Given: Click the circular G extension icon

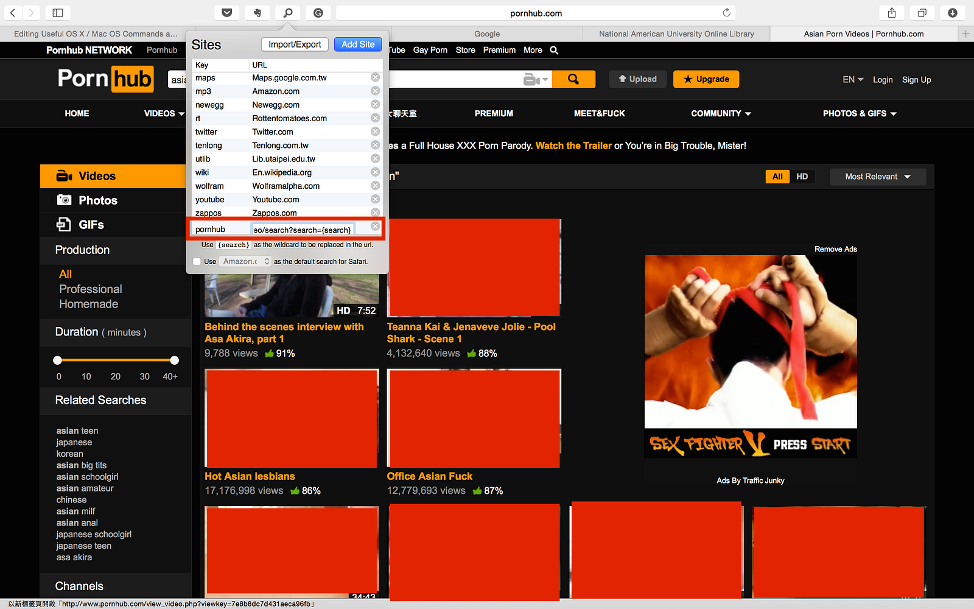Looking at the screenshot, I should tap(318, 12).
